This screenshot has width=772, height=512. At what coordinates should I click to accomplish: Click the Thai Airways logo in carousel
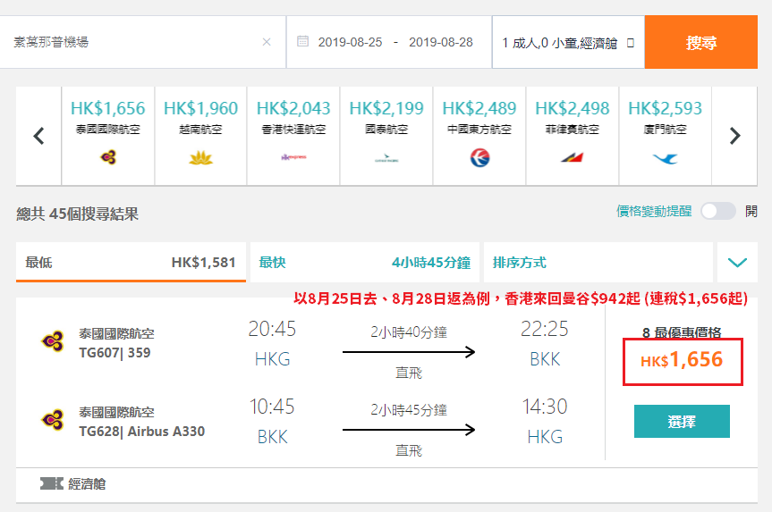click(x=108, y=157)
